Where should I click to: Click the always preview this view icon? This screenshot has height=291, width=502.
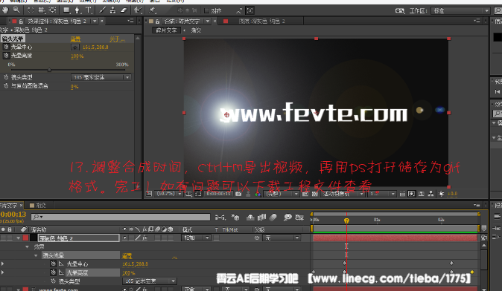pyautogui.click(x=149, y=194)
